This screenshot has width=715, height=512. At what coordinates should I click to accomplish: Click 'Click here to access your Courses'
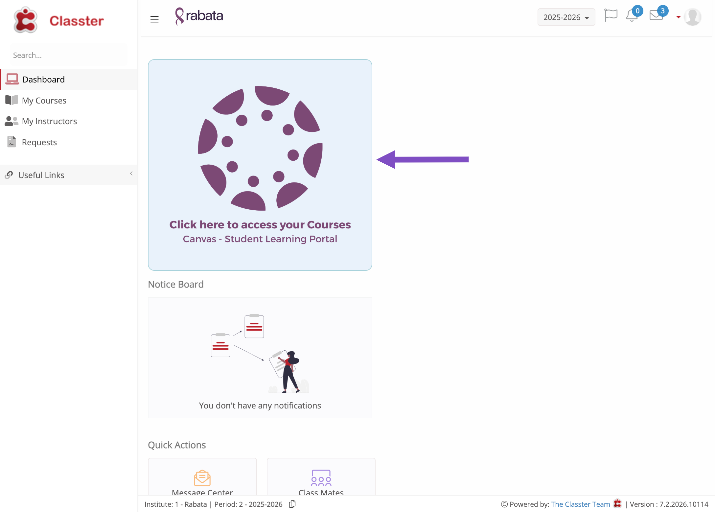(260, 225)
